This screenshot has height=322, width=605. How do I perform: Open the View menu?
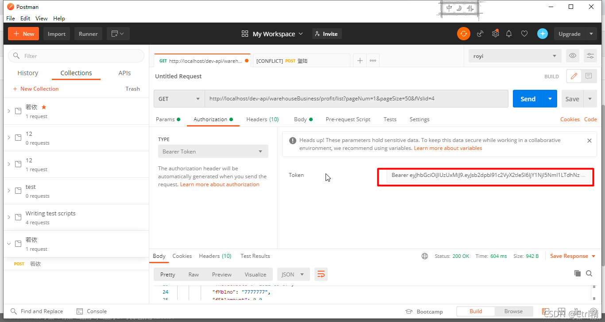[42, 18]
